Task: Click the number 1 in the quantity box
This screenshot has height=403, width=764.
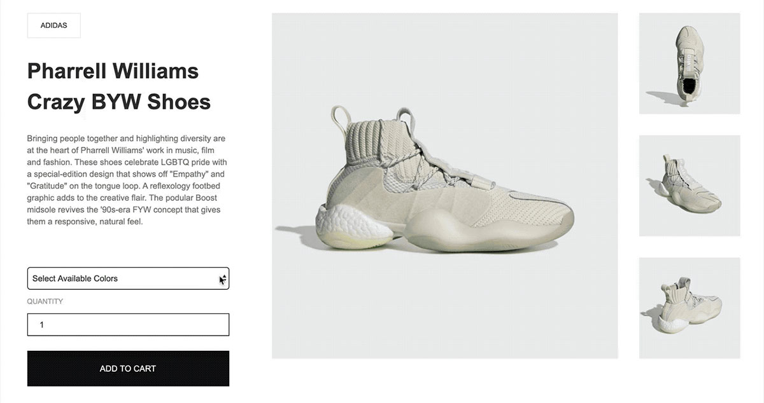Action: pyautogui.click(x=42, y=325)
